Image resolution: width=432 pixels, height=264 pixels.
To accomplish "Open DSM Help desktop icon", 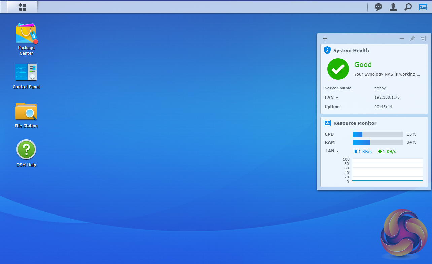I will [26, 154].
